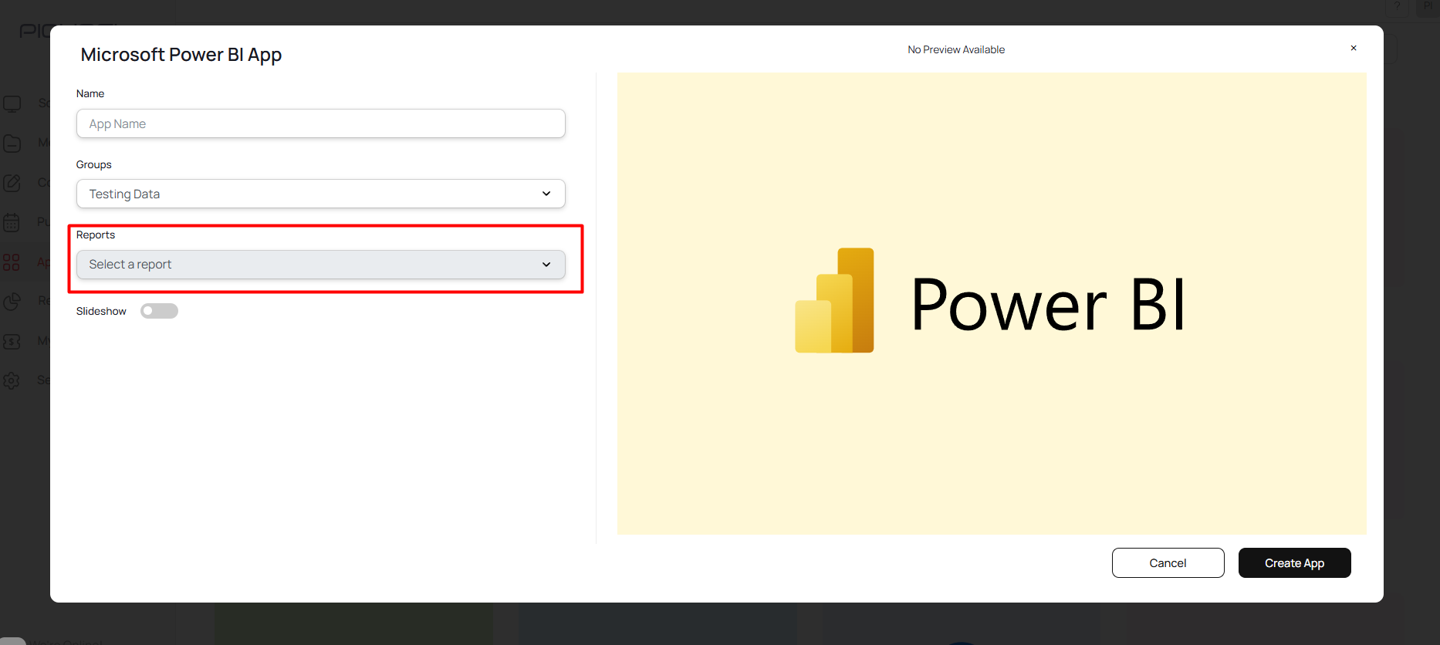Click the Power BI preview image
The height and width of the screenshot is (645, 1440).
pyautogui.click(x=992, y=303)
